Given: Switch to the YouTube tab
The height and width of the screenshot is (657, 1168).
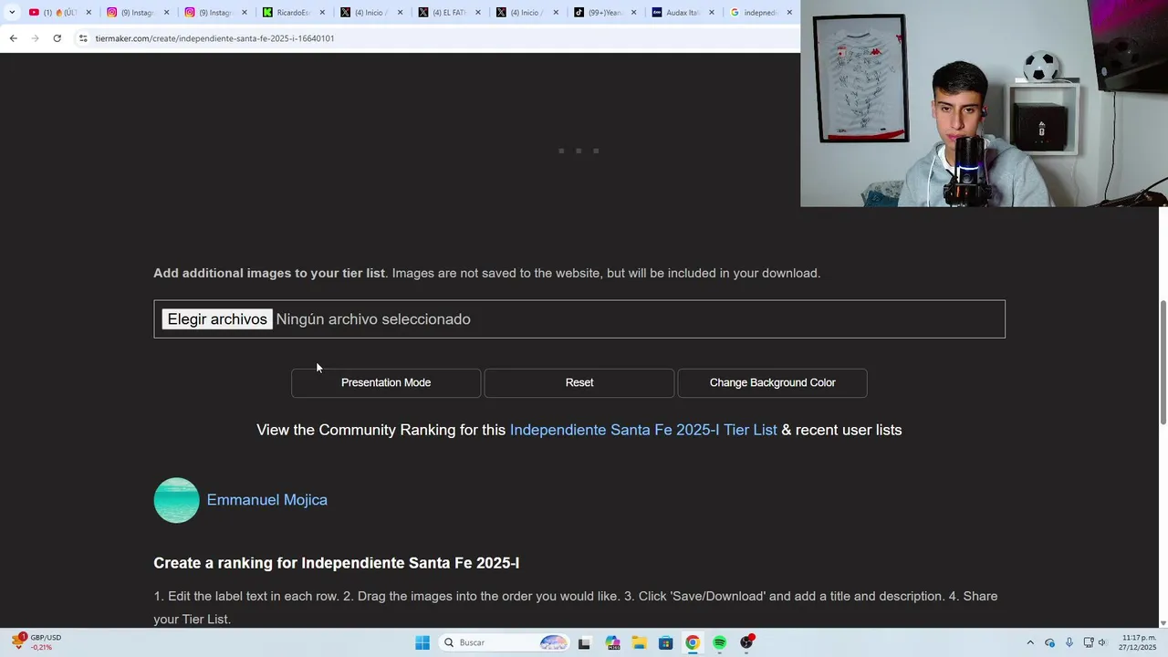Looking at the screenshot, I should 59,12.
